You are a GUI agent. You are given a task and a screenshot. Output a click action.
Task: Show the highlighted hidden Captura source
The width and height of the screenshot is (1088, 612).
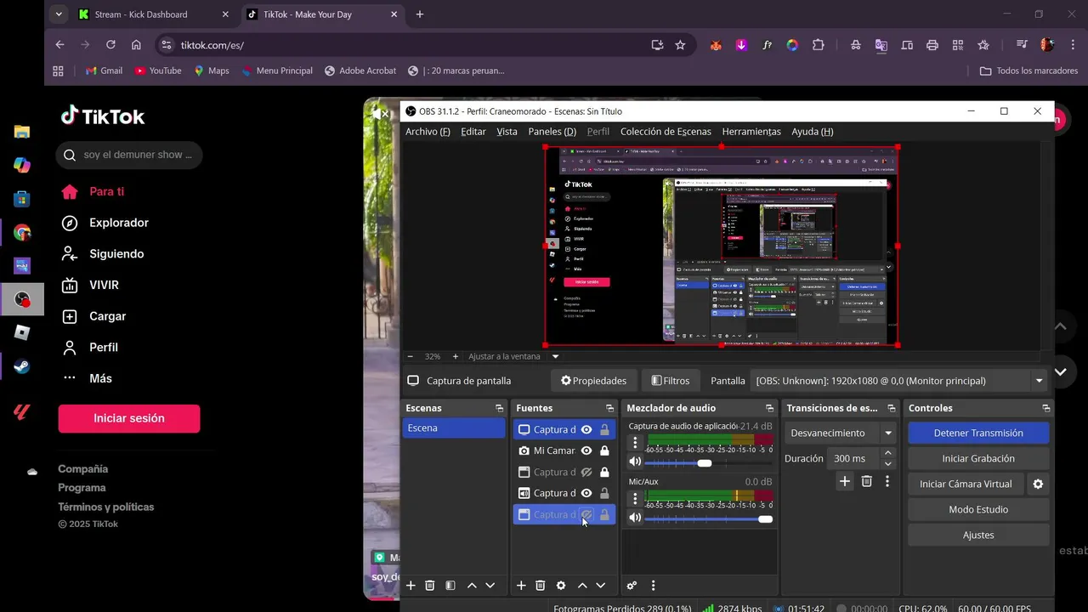click(586, 514)
